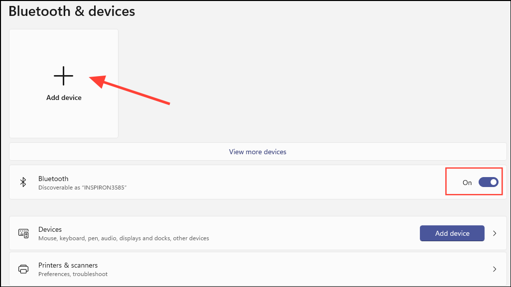Click the Printers & scanners printer icon
This screenshot has height=287, width=511.
pos(23,269)
